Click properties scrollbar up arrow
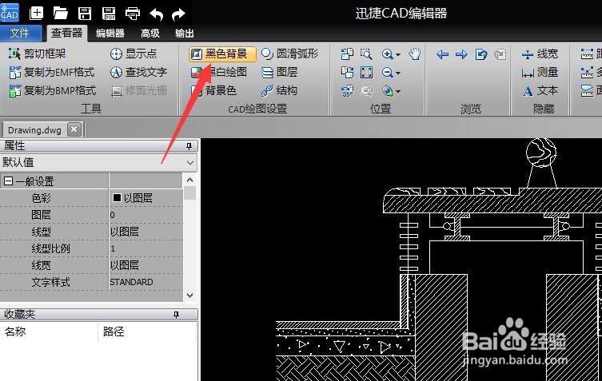The height and width of the screenshot is (381, 602). tap(190, 180)
